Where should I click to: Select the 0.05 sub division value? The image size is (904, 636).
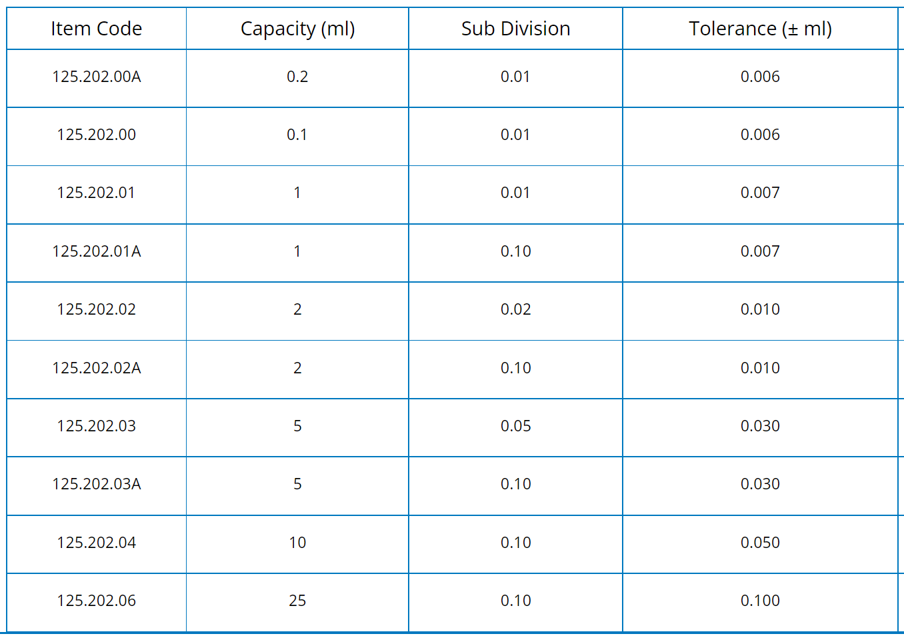pyautogui.click(x=515, y=426)
